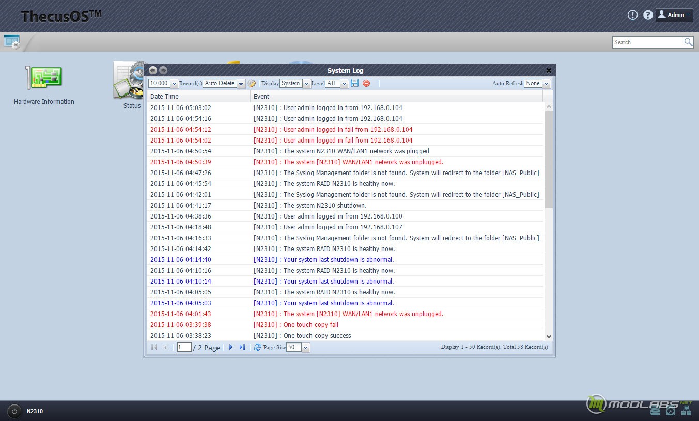Select the login from 192.168.0.100 entry
Image resolution: width=699 pixels, height=421 pixels.
[x=345, y=216]
